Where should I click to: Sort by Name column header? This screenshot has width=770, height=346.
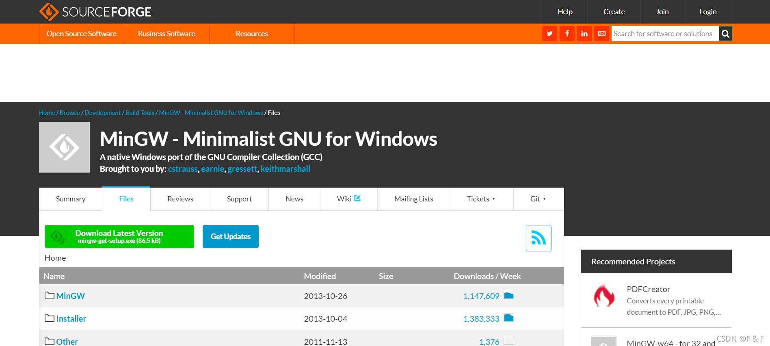[54, 276]
